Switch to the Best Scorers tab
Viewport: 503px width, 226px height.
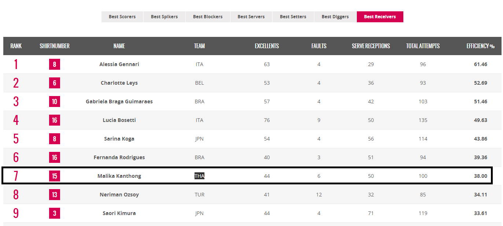pos(122,17)
